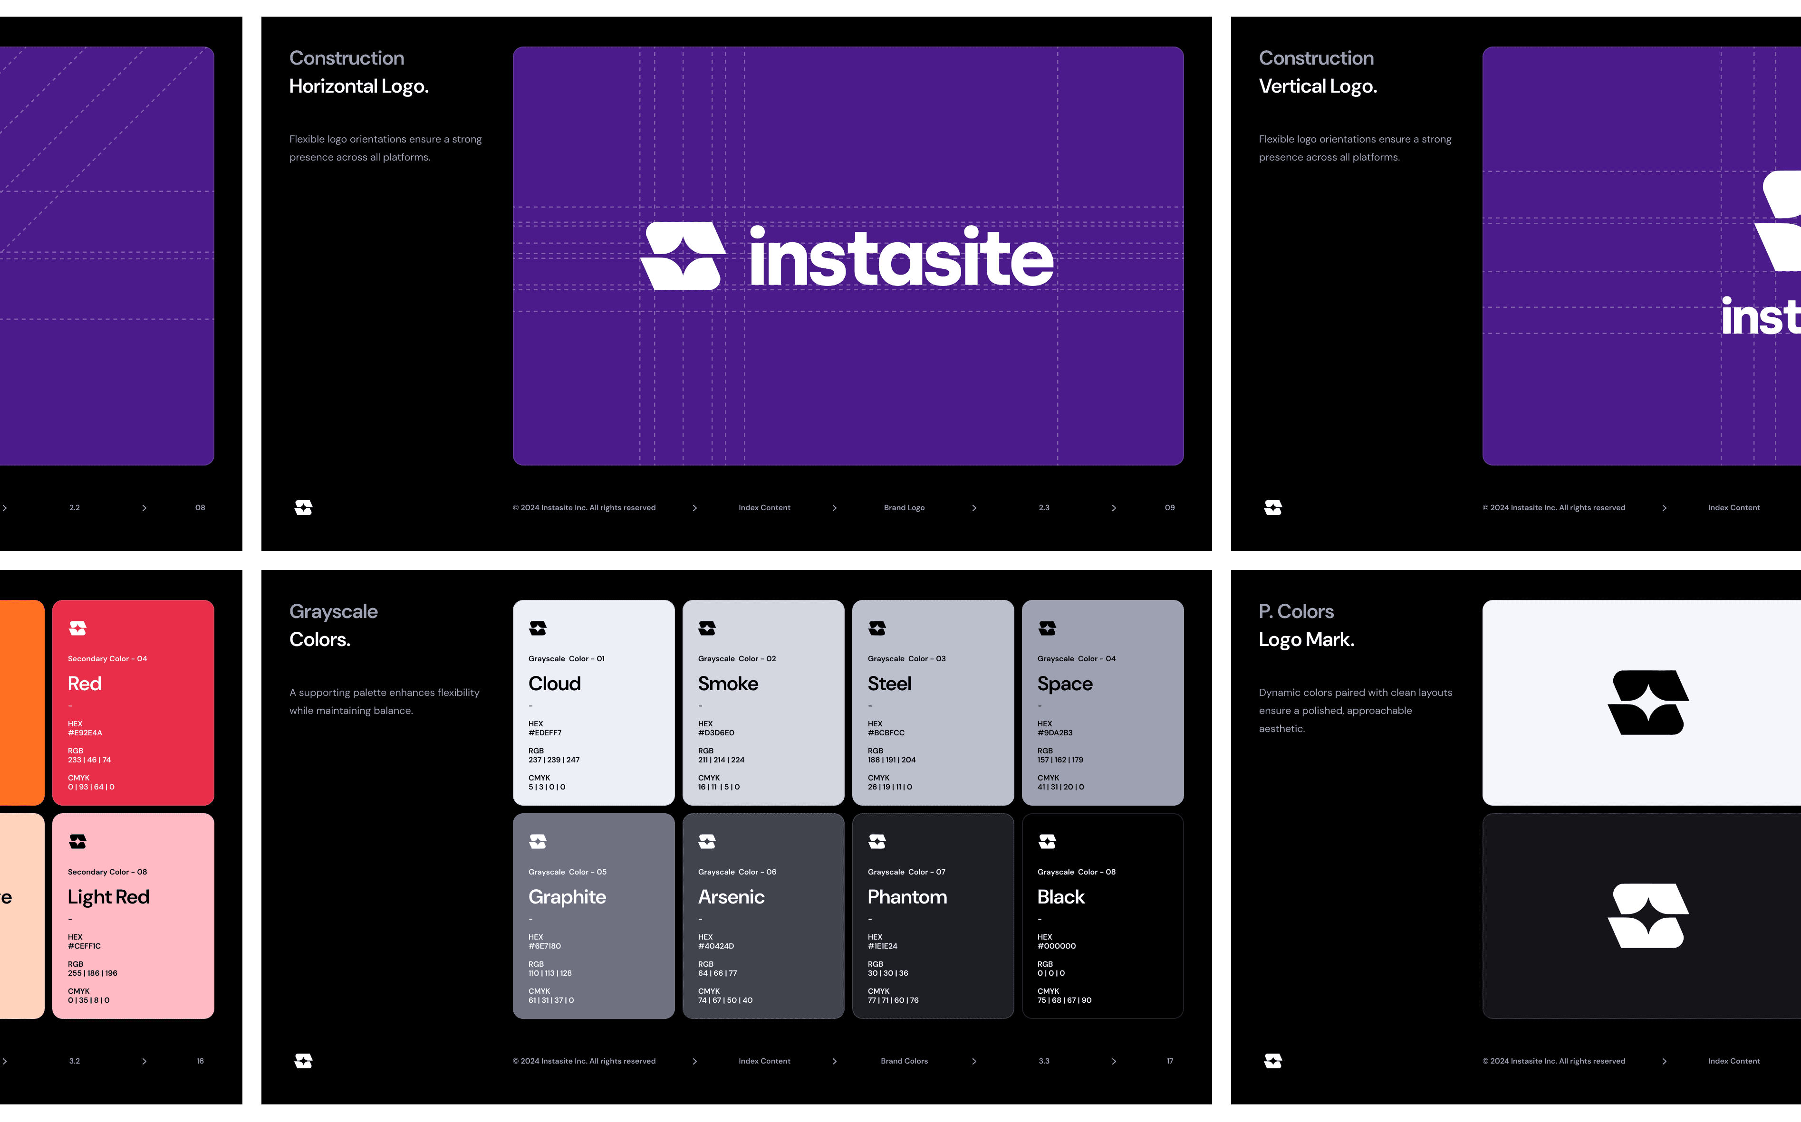Select the Light Red color card
Image resolution: width=1801 pixels, height=1122 pixels.
133,916
